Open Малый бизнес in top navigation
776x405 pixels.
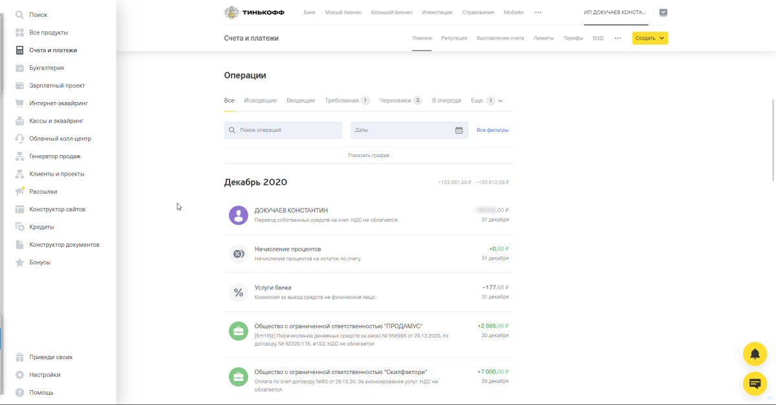[343, 12]
